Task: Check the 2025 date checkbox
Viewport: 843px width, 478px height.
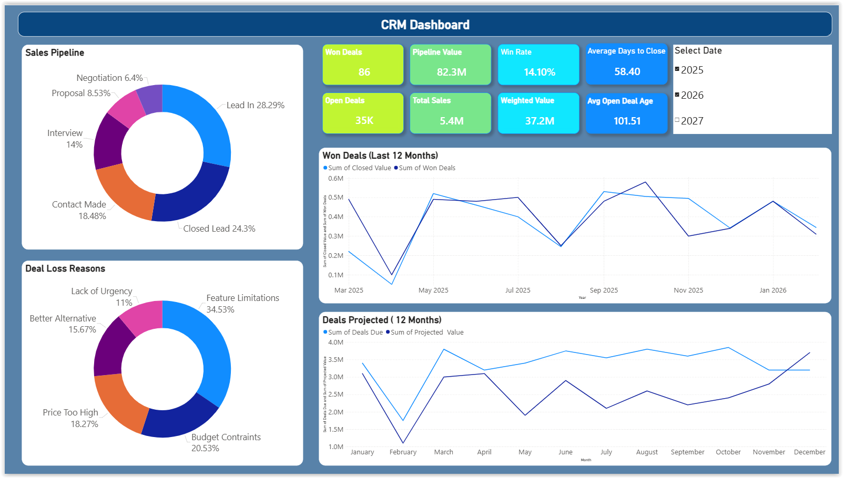Action: pyautogui.click(x=677, y=69)
